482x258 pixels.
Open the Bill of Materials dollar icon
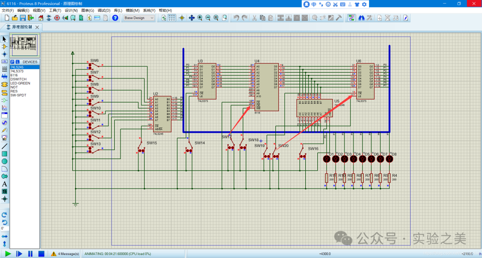coord(89,18)
